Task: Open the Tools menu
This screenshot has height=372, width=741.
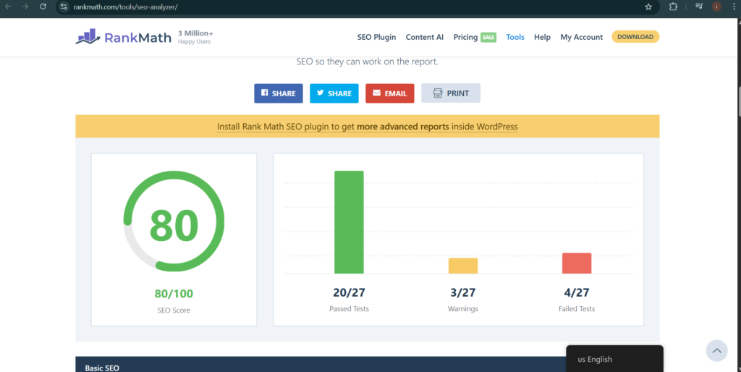Action: click(x=515, y=37)
